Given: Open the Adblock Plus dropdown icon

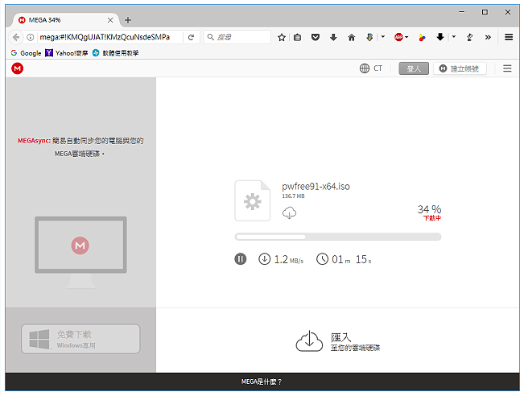Looking at the screenshot, I should tap(401, 37).
